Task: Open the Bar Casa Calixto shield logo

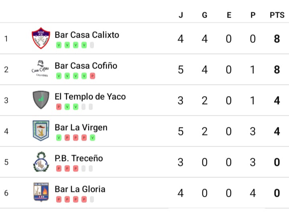Action: tap(41, 38)
